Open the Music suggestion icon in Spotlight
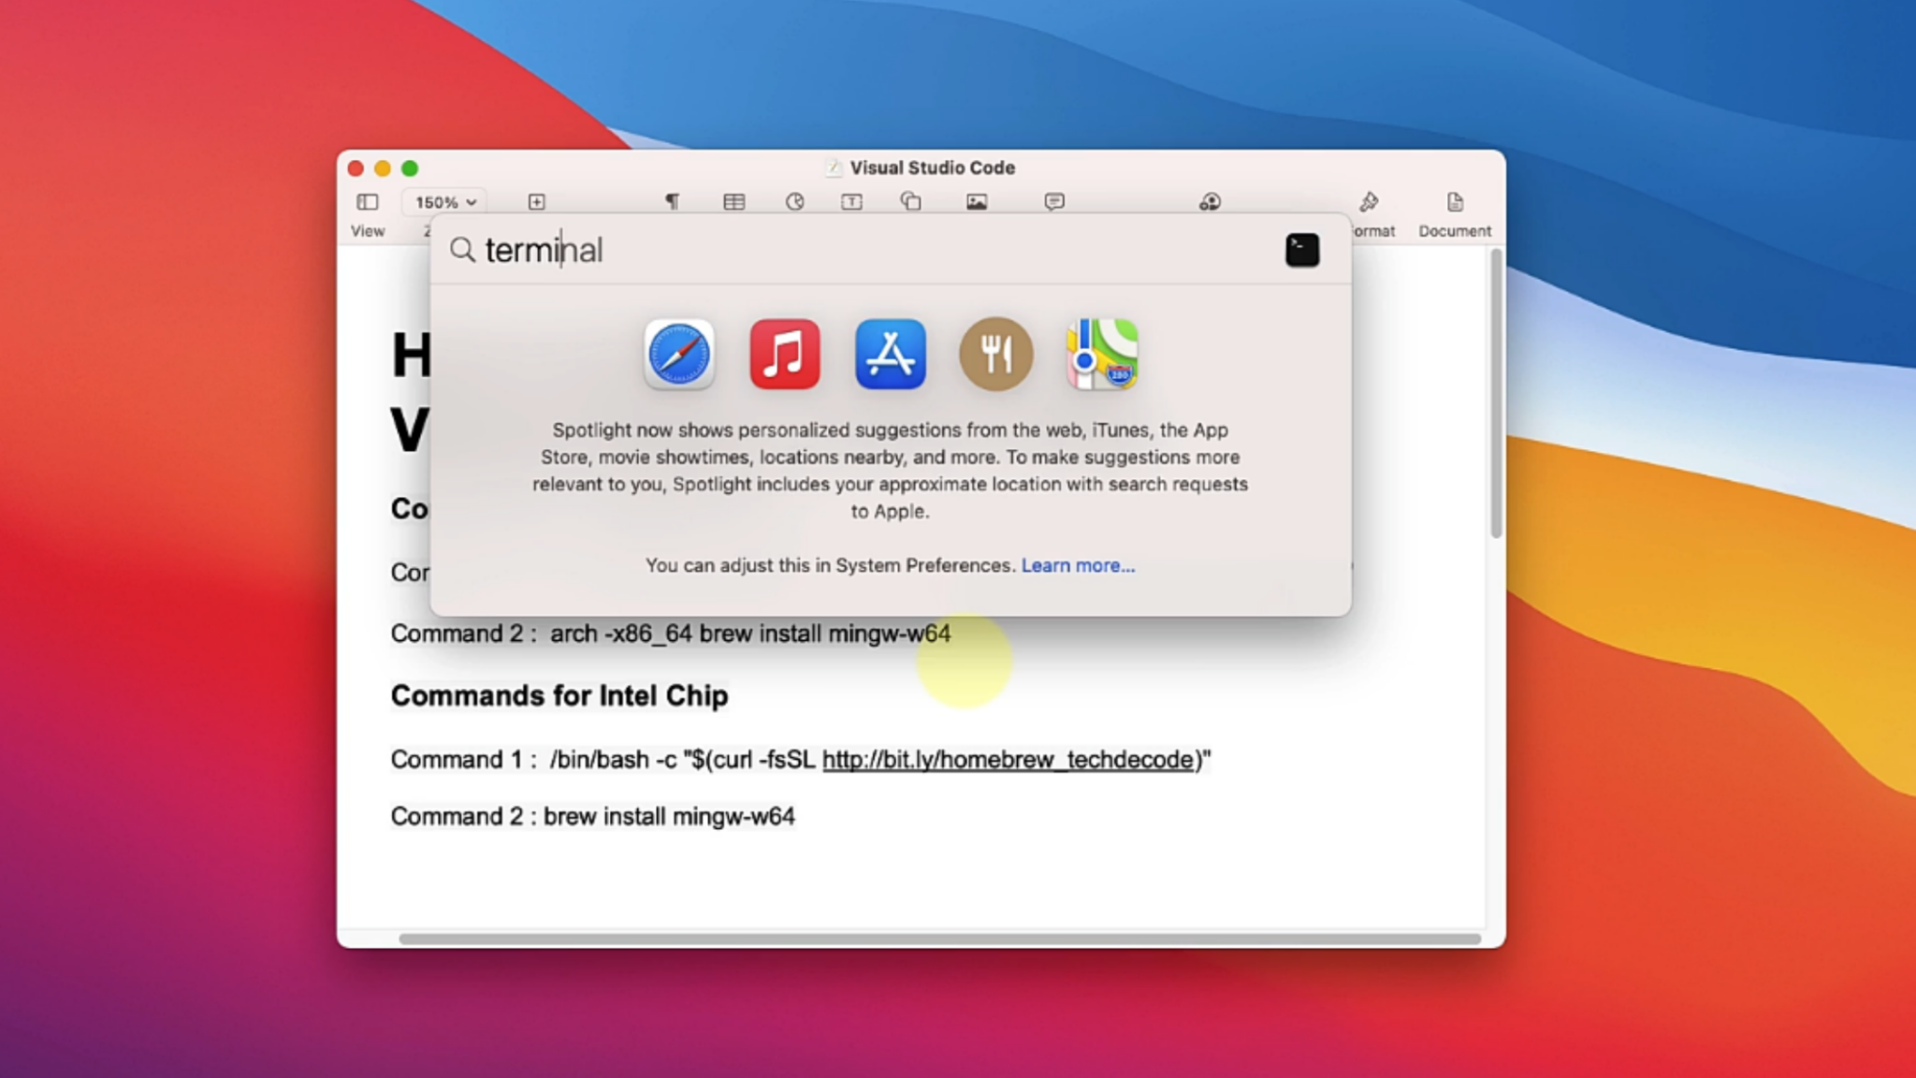This screenshot has height=1078, width=1916. click(785, 355)
